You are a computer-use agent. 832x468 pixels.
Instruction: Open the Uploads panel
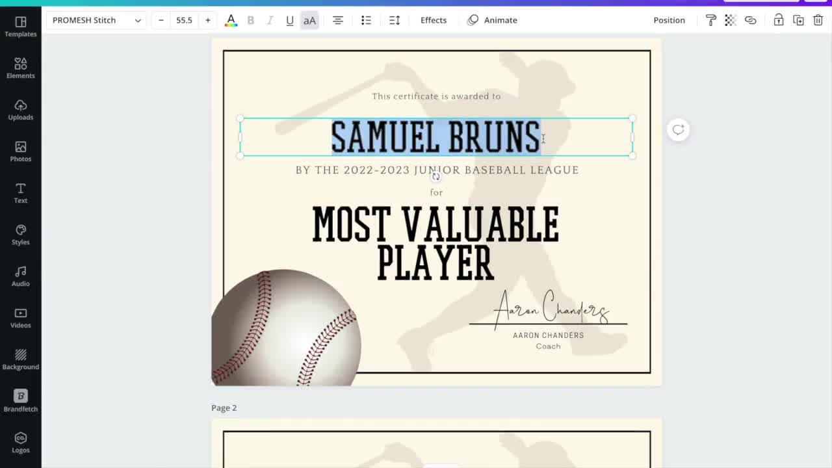click(21, 110)
